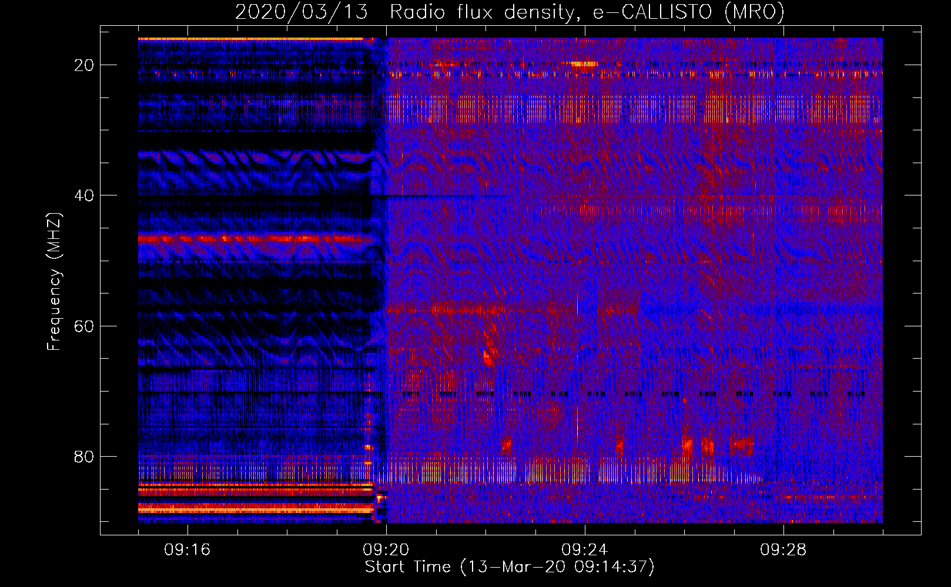Click the 40 MHz frequency tick label

(x=84, y=195)
